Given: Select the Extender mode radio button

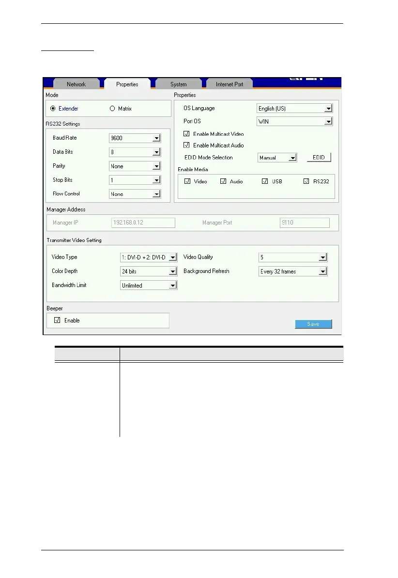Looking at the screenshot, I should [x=53, y=109].
